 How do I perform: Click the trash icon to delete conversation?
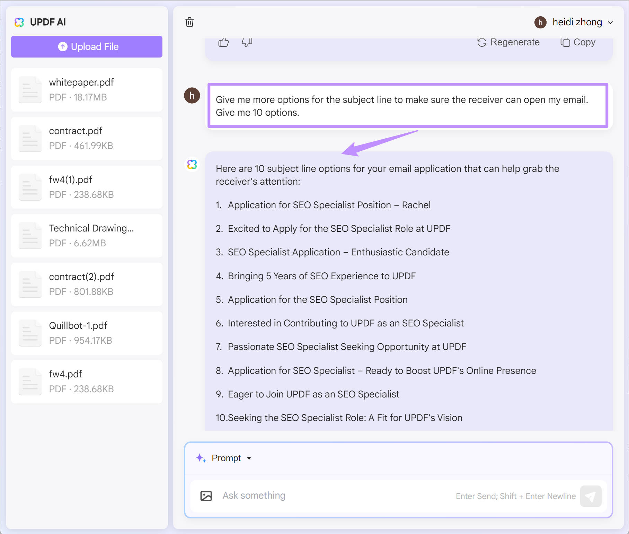pos(190,22)
